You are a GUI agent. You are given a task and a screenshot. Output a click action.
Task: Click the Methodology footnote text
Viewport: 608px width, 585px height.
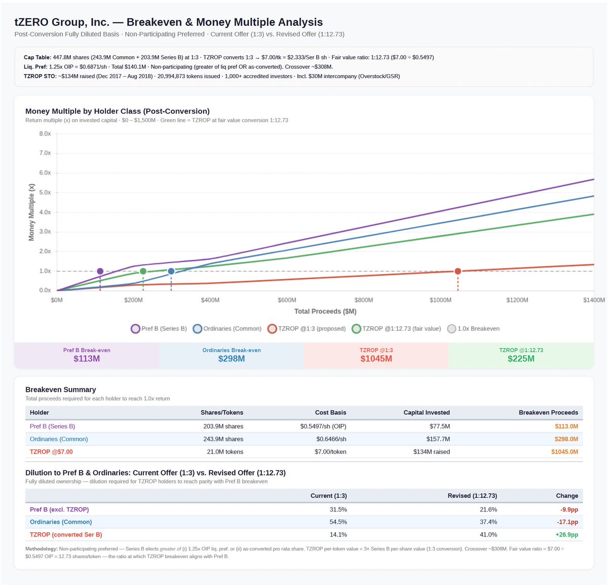296,553
